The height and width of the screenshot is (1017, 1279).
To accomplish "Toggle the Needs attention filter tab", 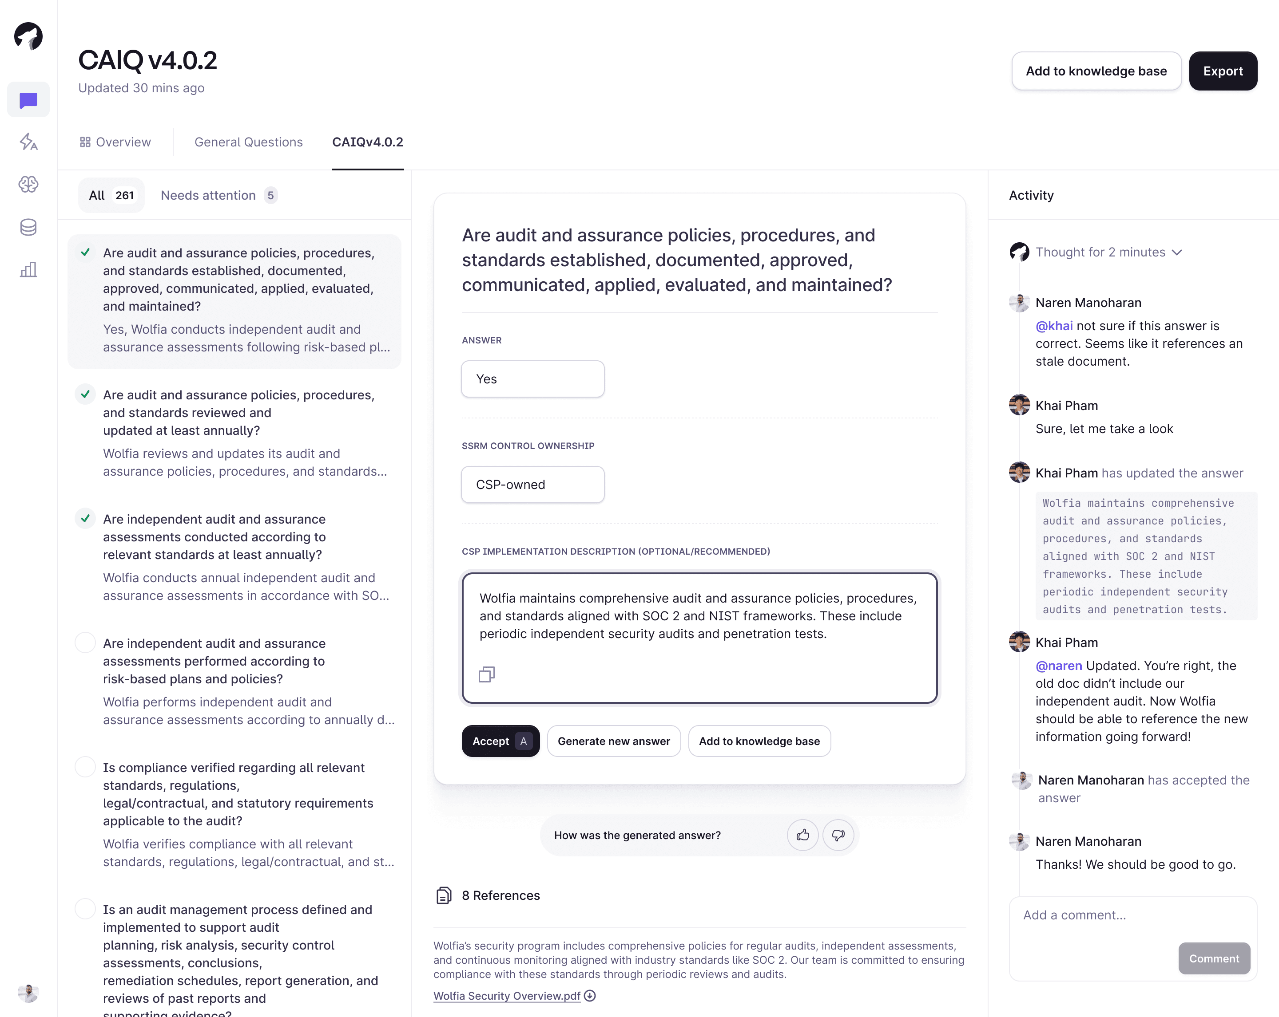I will [218, 195].
